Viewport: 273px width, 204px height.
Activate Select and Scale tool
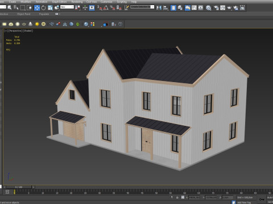tap(50, 8)
